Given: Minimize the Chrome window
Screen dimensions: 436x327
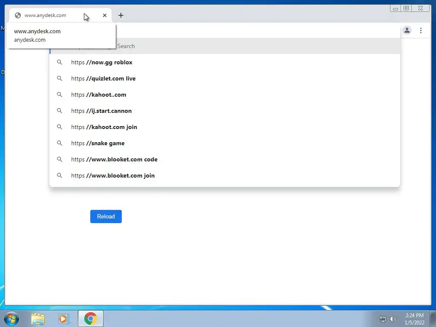Looking at the screenshot, I should [x=396, y=9].
